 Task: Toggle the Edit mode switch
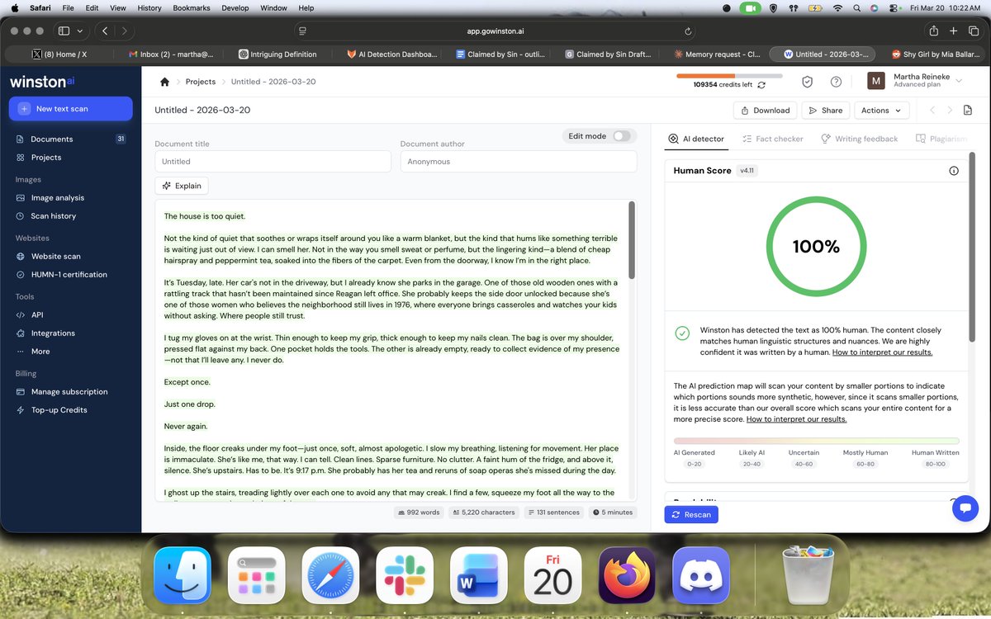(x=621, y=136)
